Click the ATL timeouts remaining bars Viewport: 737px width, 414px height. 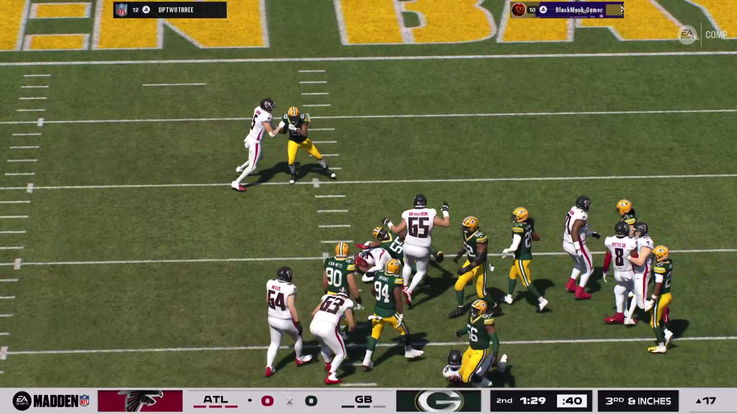[x=215, y=407]
